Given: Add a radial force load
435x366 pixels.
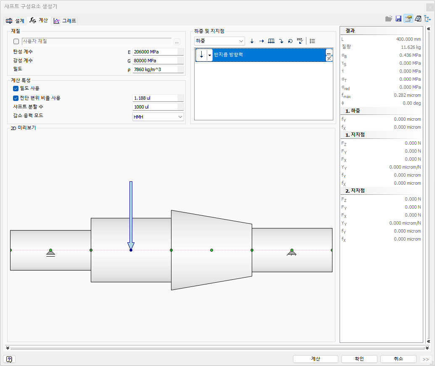Looking at the screenshot, I should coord(252,41).
